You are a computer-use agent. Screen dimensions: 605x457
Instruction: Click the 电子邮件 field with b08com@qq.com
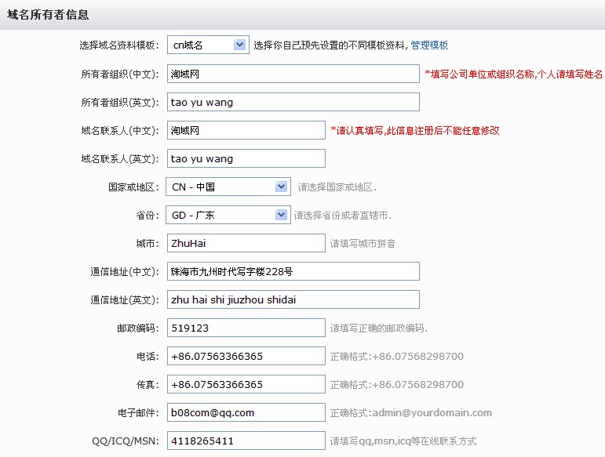point(246,412)
